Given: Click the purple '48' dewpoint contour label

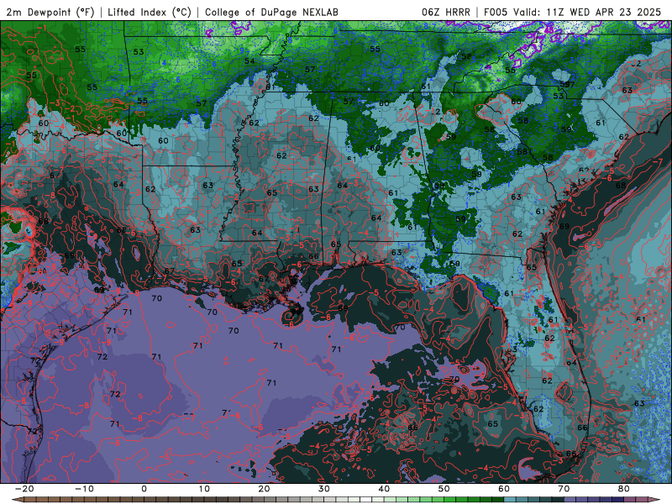Looking at the screenshot, I should click(x=549, y=30).
